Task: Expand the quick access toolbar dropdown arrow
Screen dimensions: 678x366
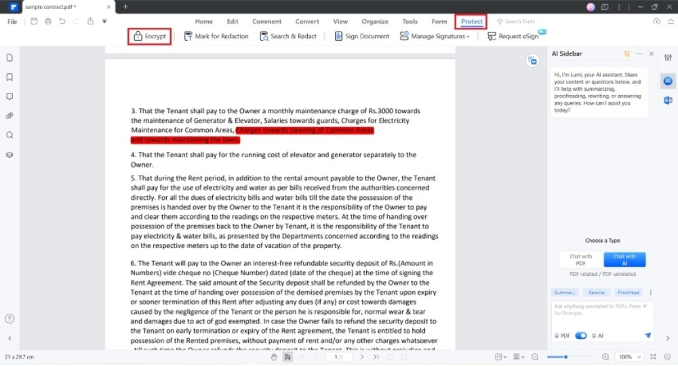Action: [x=104, y=21]
